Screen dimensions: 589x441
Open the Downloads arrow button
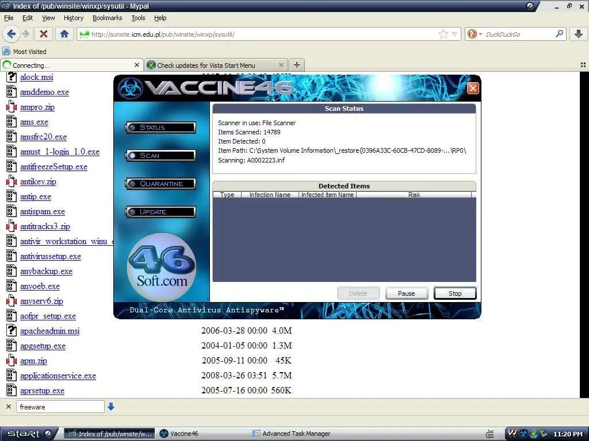click(579, 34)
